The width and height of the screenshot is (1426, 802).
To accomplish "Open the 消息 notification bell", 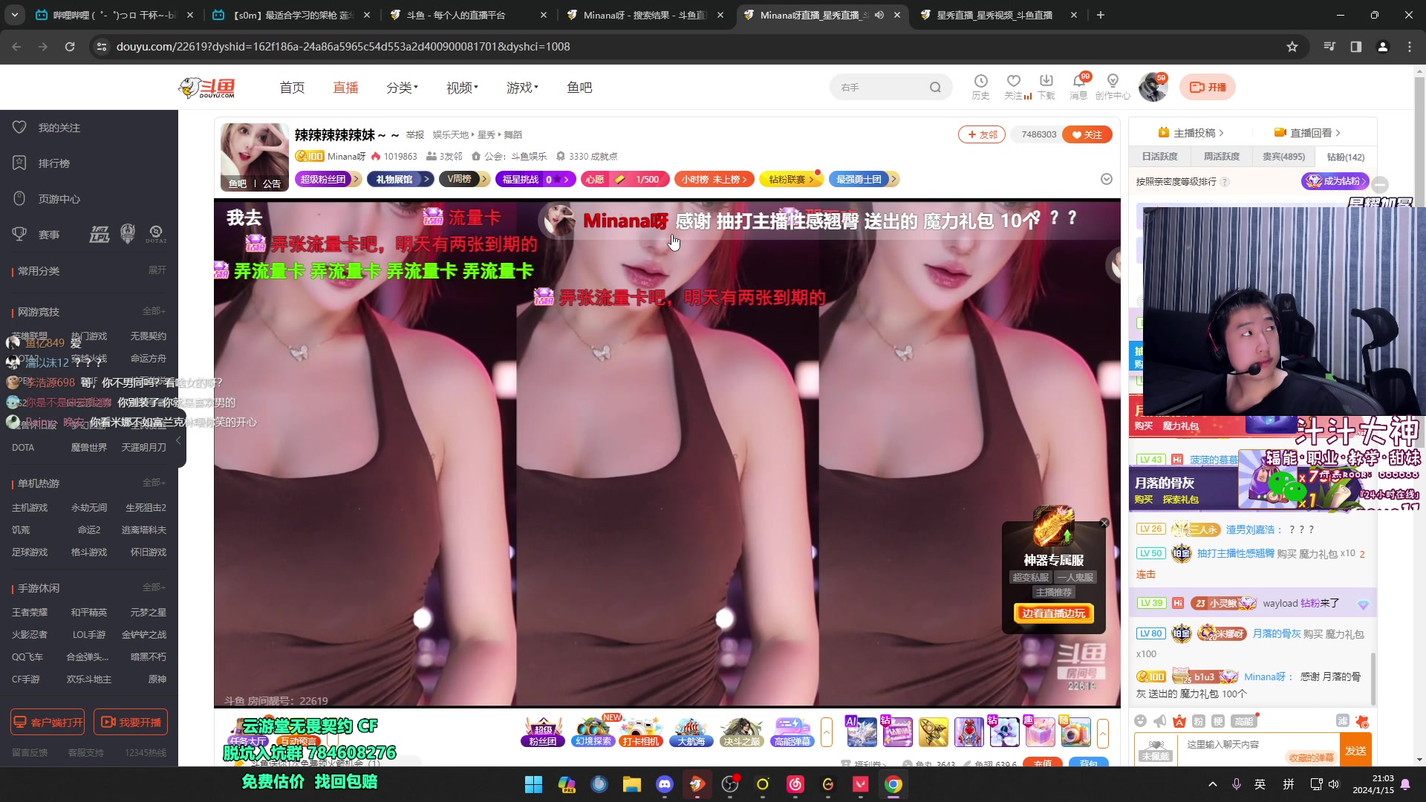I will coord(1078,82).
